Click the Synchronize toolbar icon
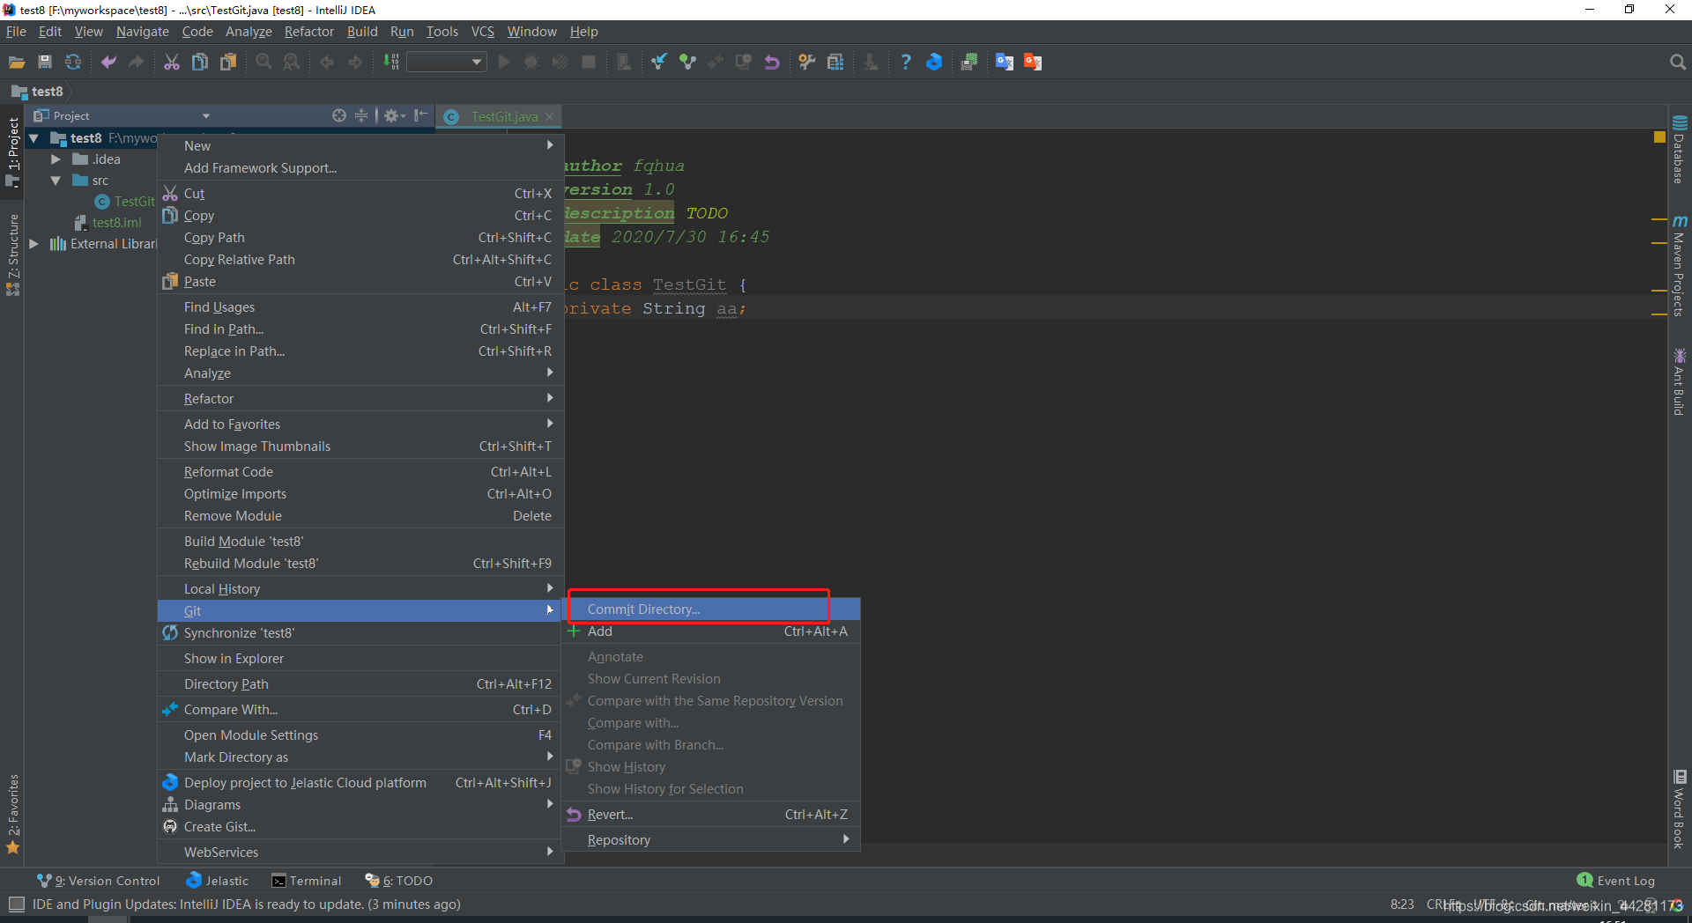Image resolution: width=1692 pixels, height=923 pixels. pyautogui.click(x=73, y=62)
